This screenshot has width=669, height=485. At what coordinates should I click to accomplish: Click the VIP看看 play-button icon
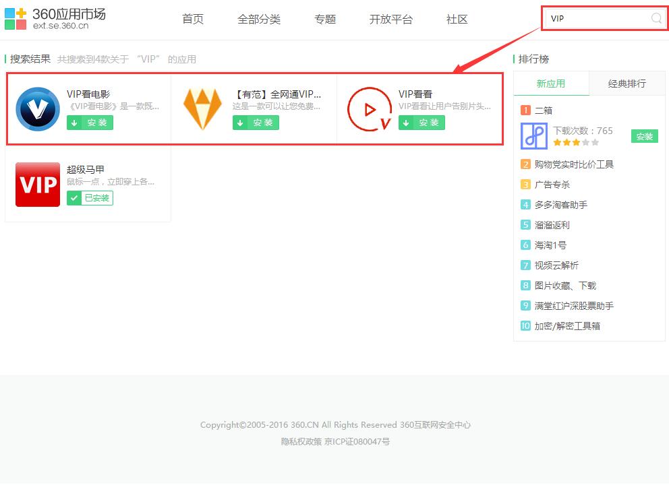click(x=369, y=108)
